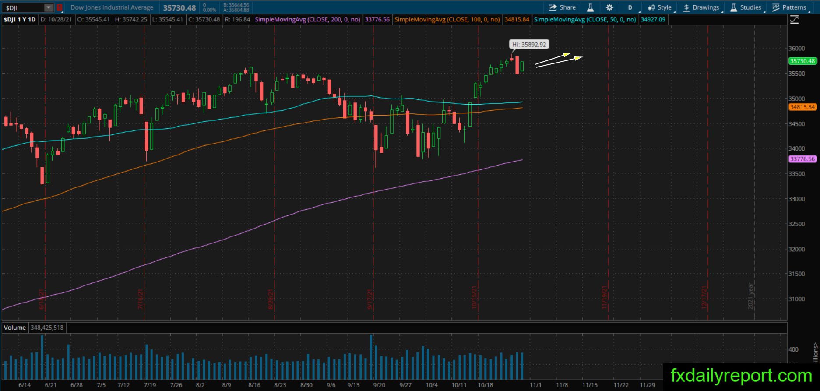
Task: Click the 0.00% change value
Action: (x=210, y=10)
